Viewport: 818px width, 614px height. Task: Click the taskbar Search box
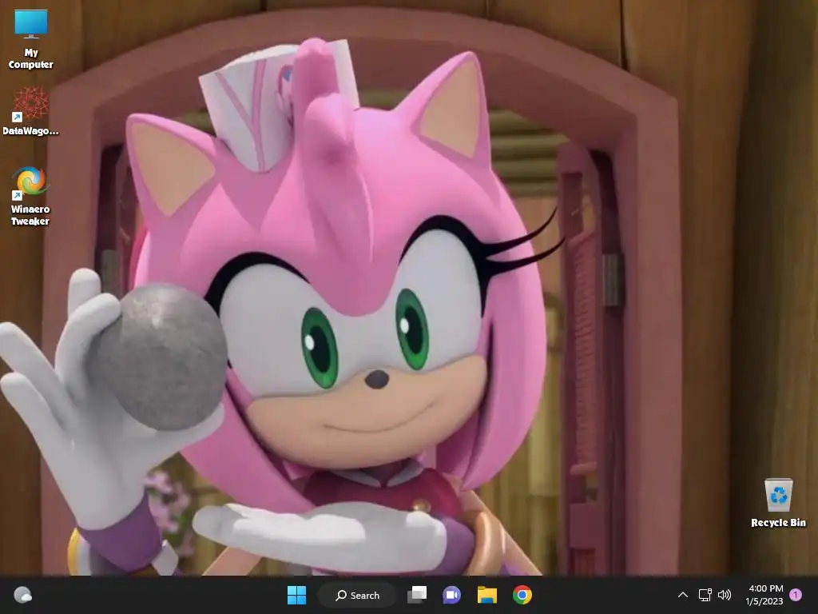tap(357, 595)
